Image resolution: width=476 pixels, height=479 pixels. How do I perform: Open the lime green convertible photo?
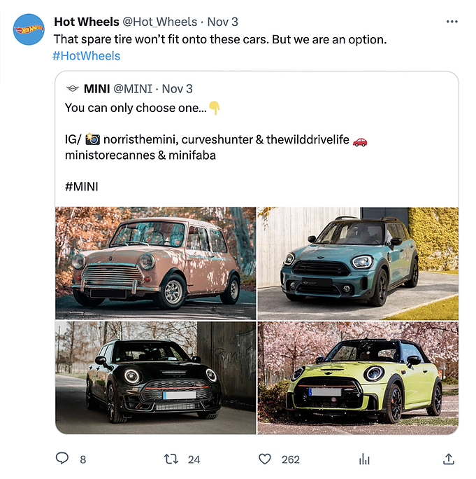[x=358, y=377]
